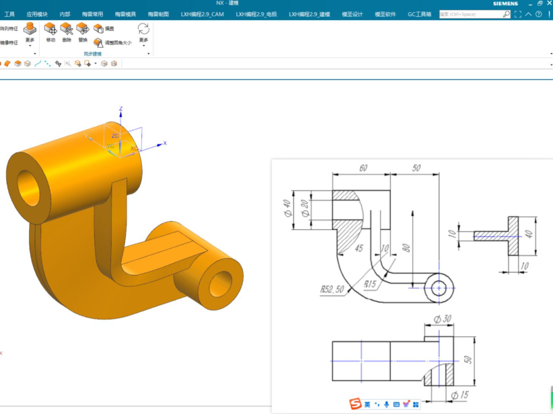
Task: Switch to the 模圣设计 tab
Action: click(352, 14)
